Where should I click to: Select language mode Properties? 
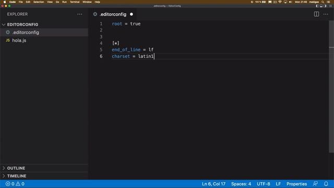coord(296,184)
